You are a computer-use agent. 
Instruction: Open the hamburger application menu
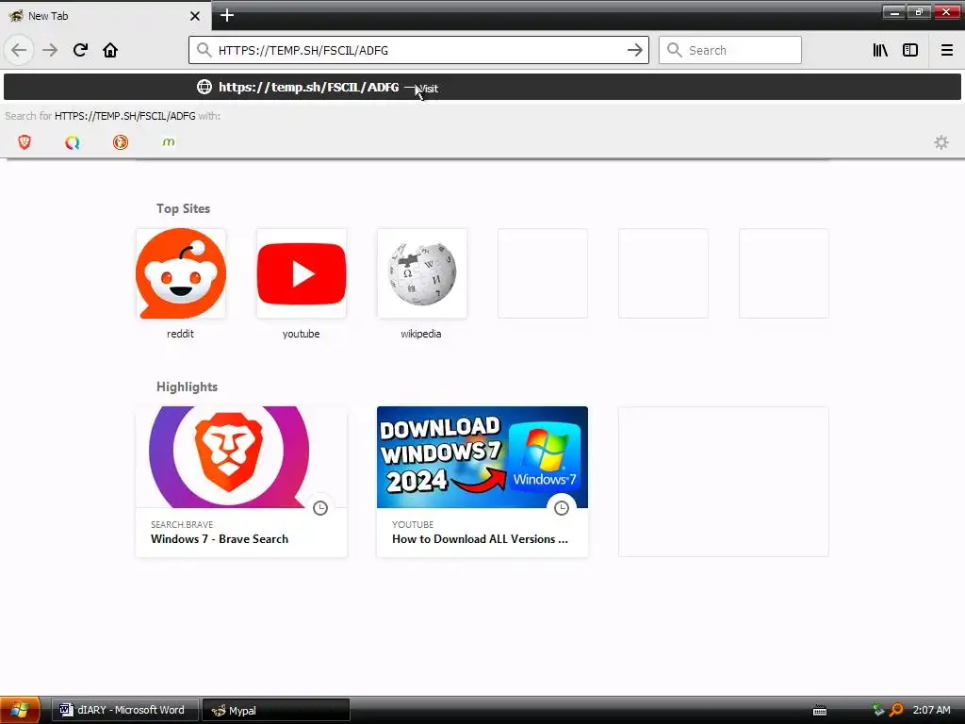coord(946,50)
